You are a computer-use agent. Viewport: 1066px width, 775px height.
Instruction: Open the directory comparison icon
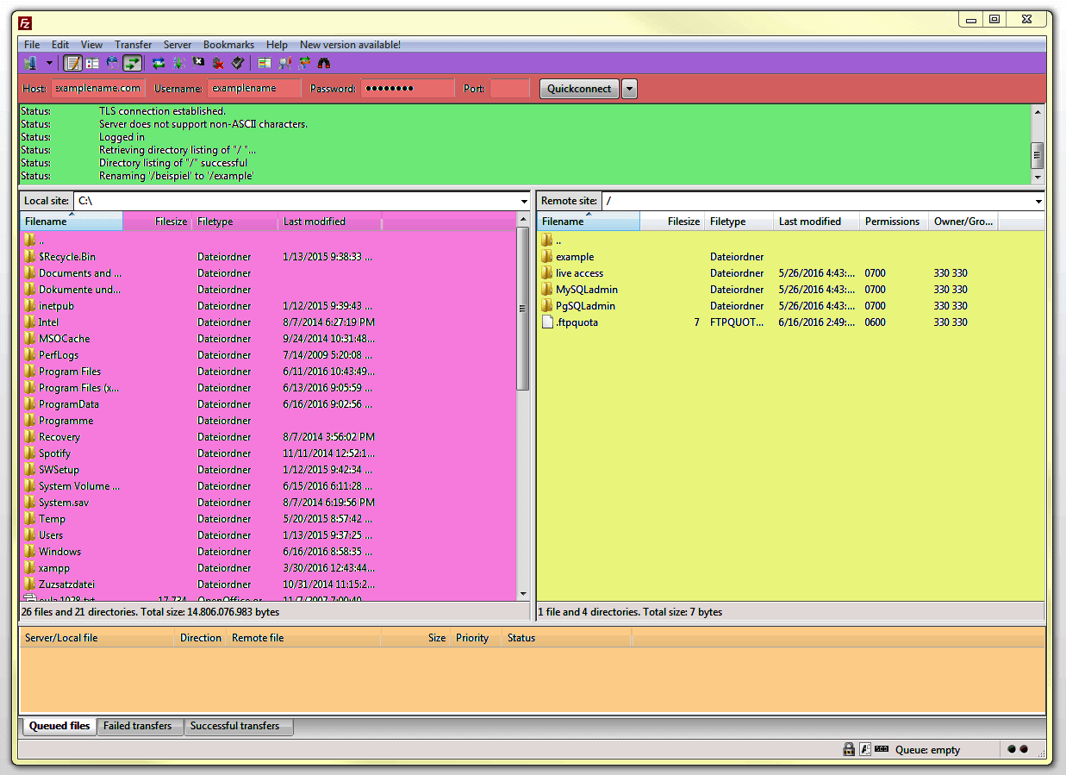pyautogui.click(x=265, y=63)
